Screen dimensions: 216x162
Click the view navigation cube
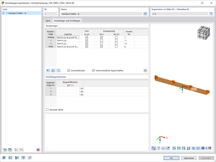point(204,33)
